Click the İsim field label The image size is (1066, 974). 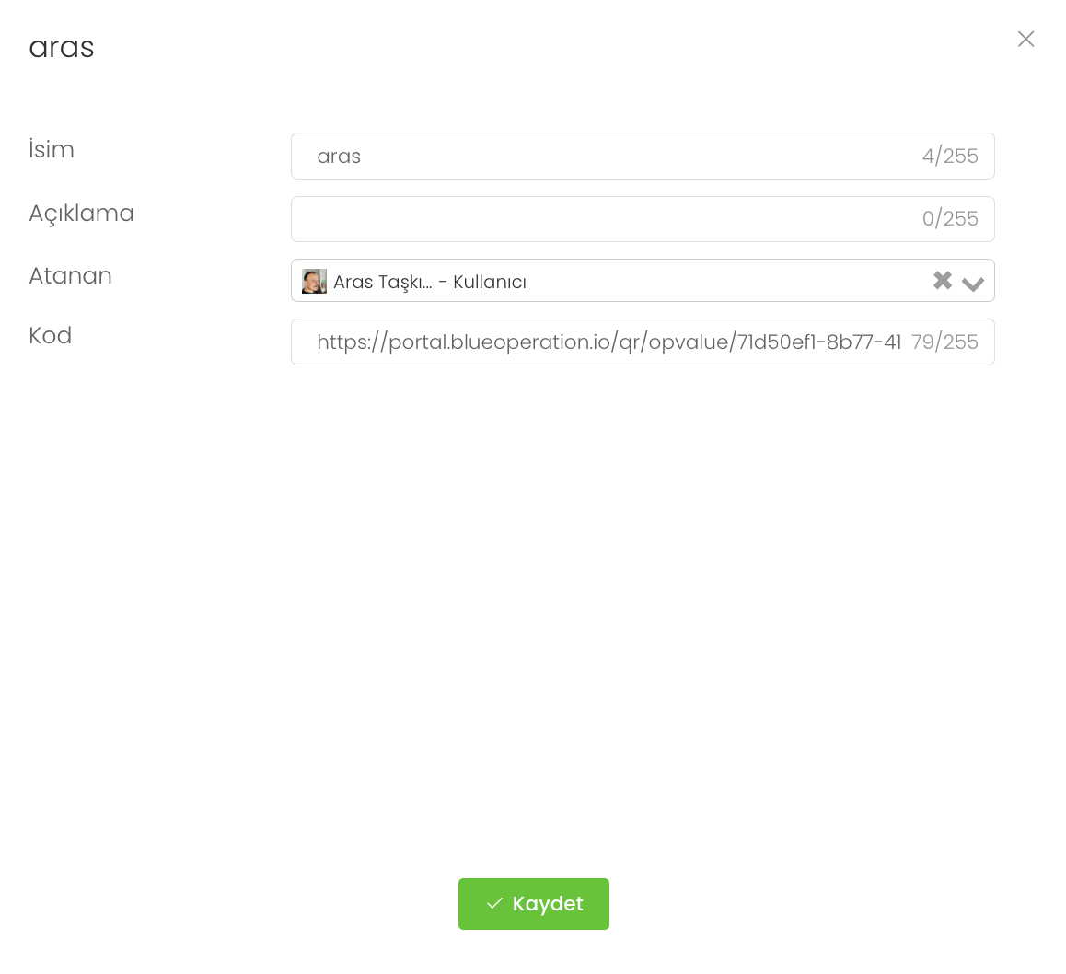pyautogui.click(x=52, y=149)
